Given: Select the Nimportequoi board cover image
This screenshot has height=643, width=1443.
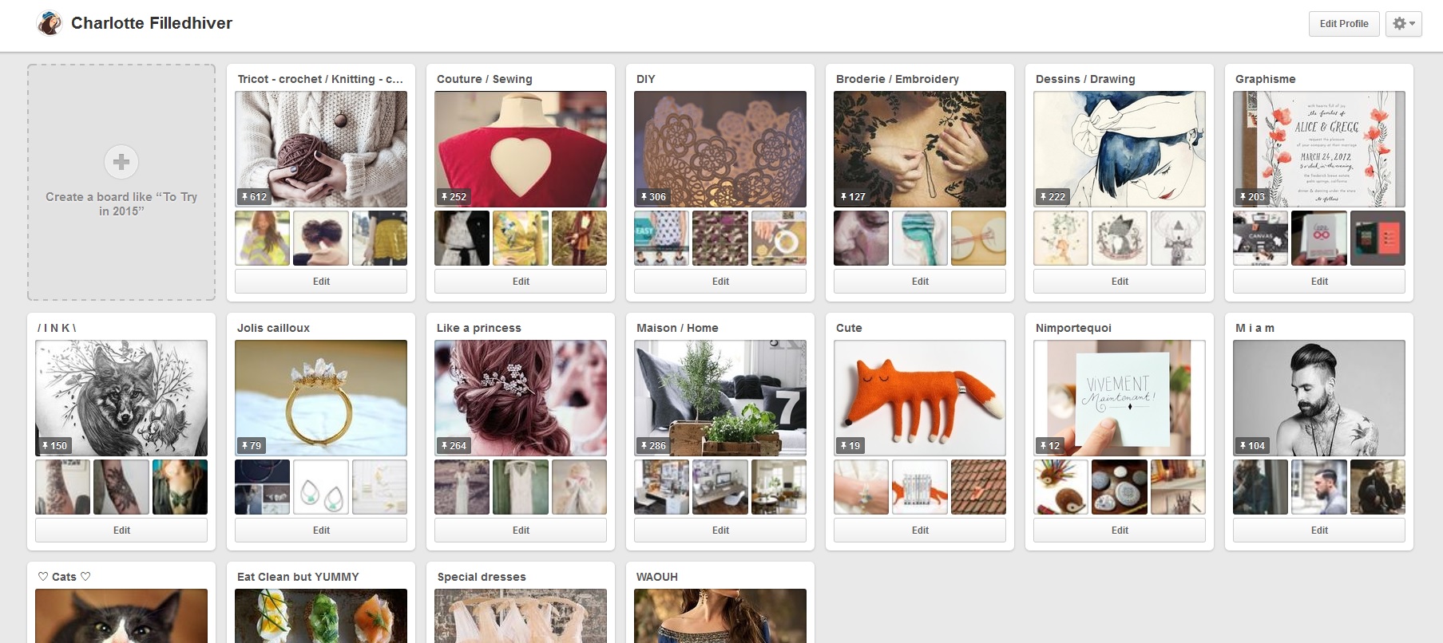Looking at the screenshot, I should 1120,398.
